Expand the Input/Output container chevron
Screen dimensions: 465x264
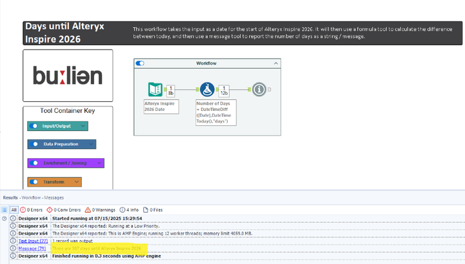click(x=83, y=126)
